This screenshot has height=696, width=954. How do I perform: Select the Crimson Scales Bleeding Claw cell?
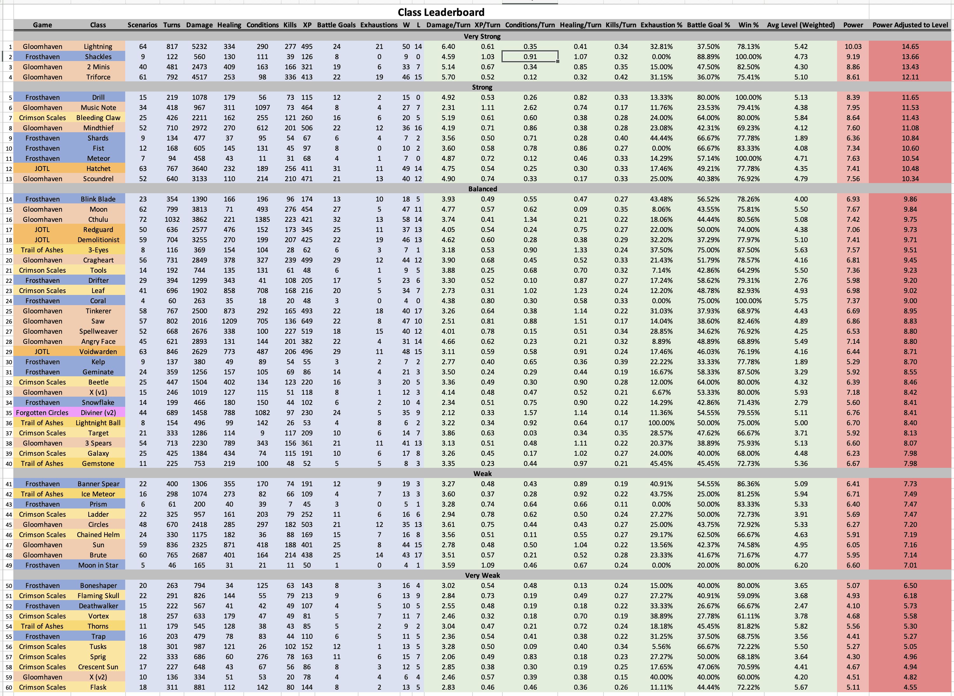98,118
